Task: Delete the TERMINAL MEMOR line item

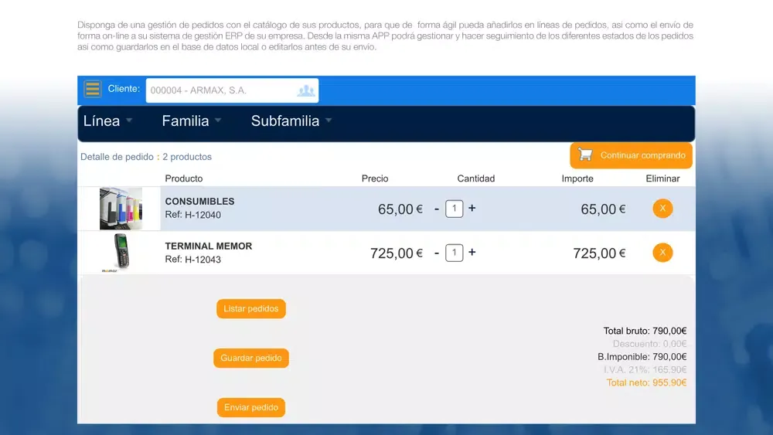Action: (662, 253)
